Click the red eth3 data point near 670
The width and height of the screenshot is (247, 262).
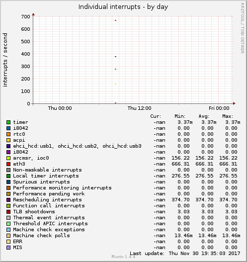(115, 20)
